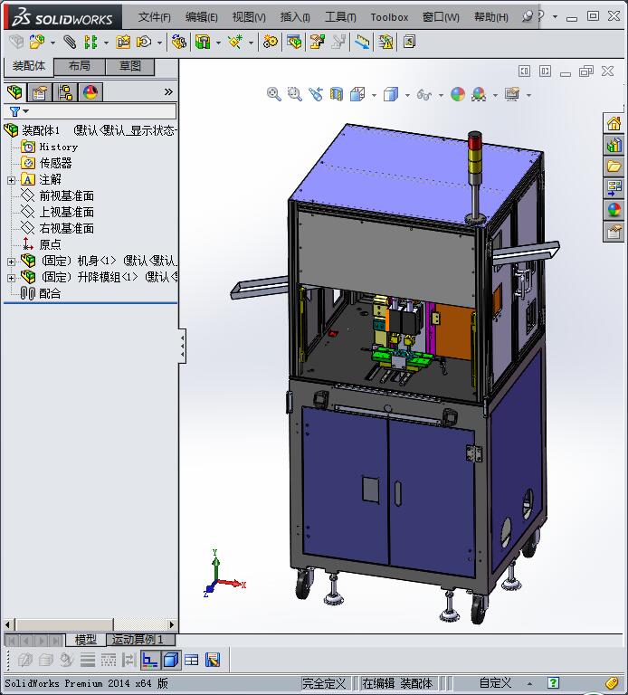Image resolution: width=628 pixels, height=695 pixels.
Task: Expand the hidden panel tabs chevron
Action: pyautogui.click(x=168, y=92)
